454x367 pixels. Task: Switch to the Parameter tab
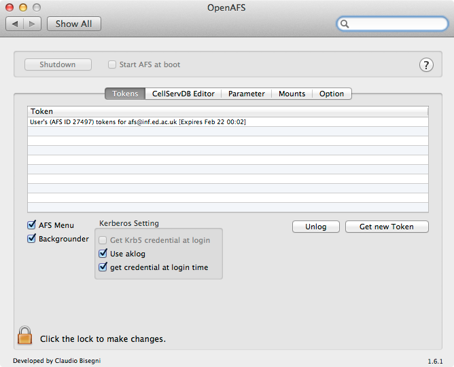click(247, 94)
